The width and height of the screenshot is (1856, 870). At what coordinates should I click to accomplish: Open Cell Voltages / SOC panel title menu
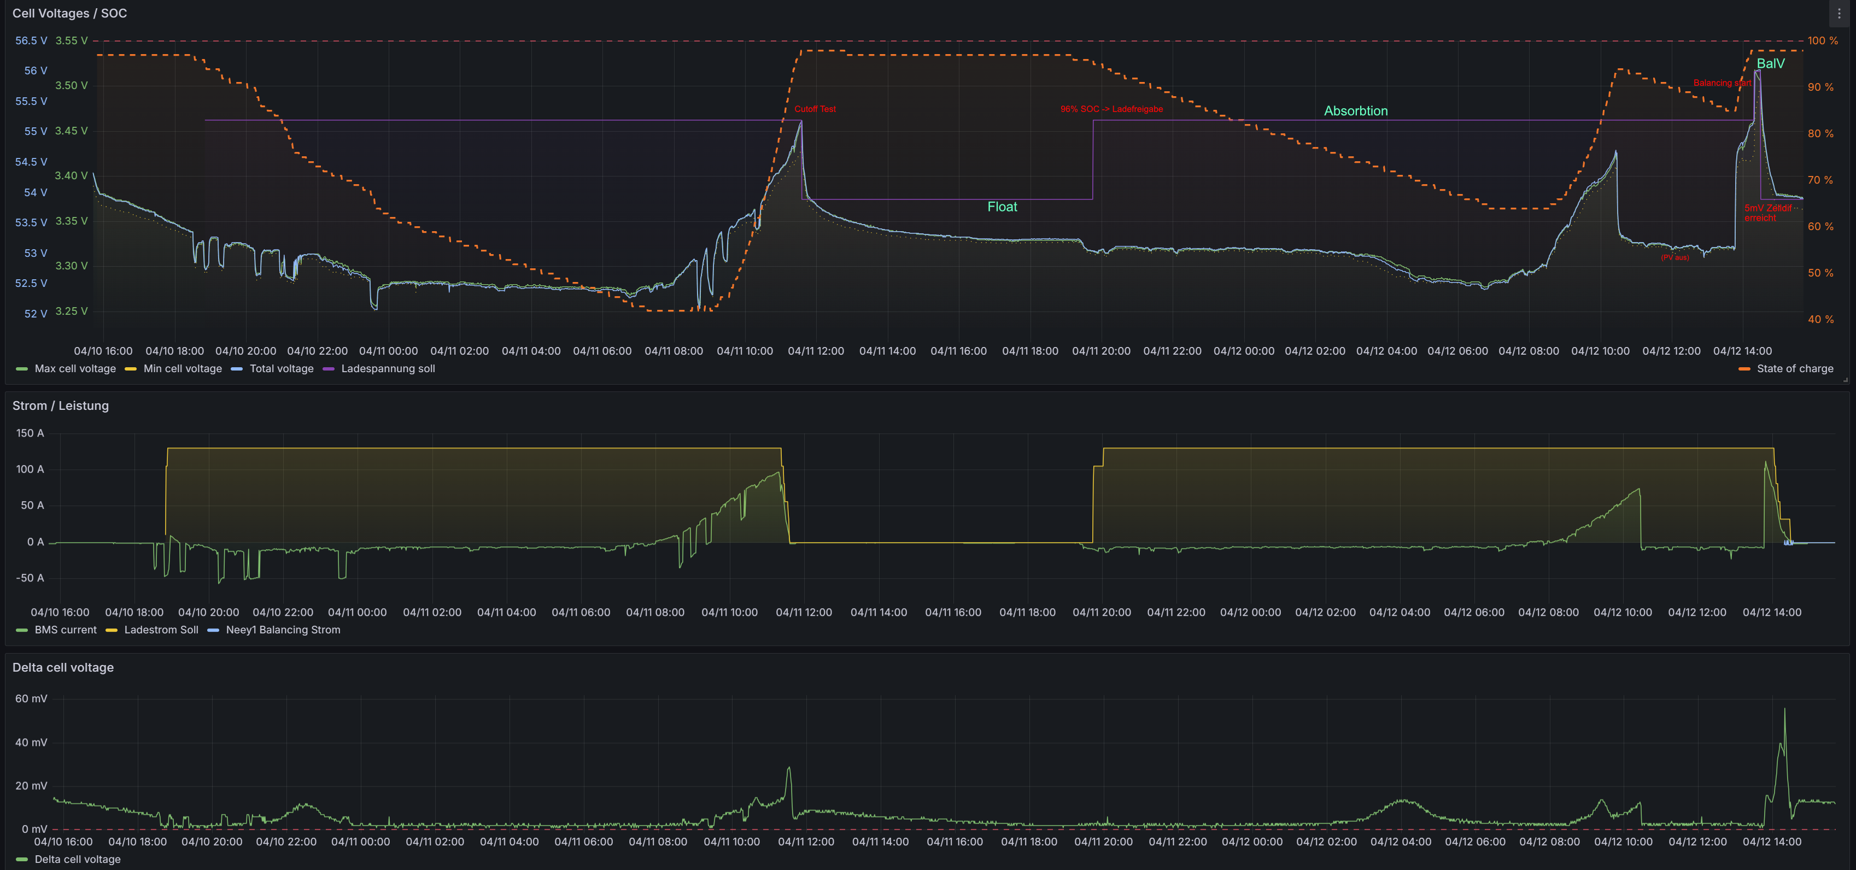pos(69,14)
